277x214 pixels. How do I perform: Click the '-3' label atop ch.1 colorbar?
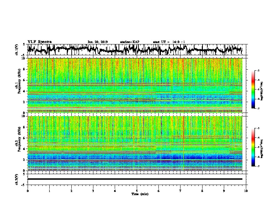pos(258,70)
